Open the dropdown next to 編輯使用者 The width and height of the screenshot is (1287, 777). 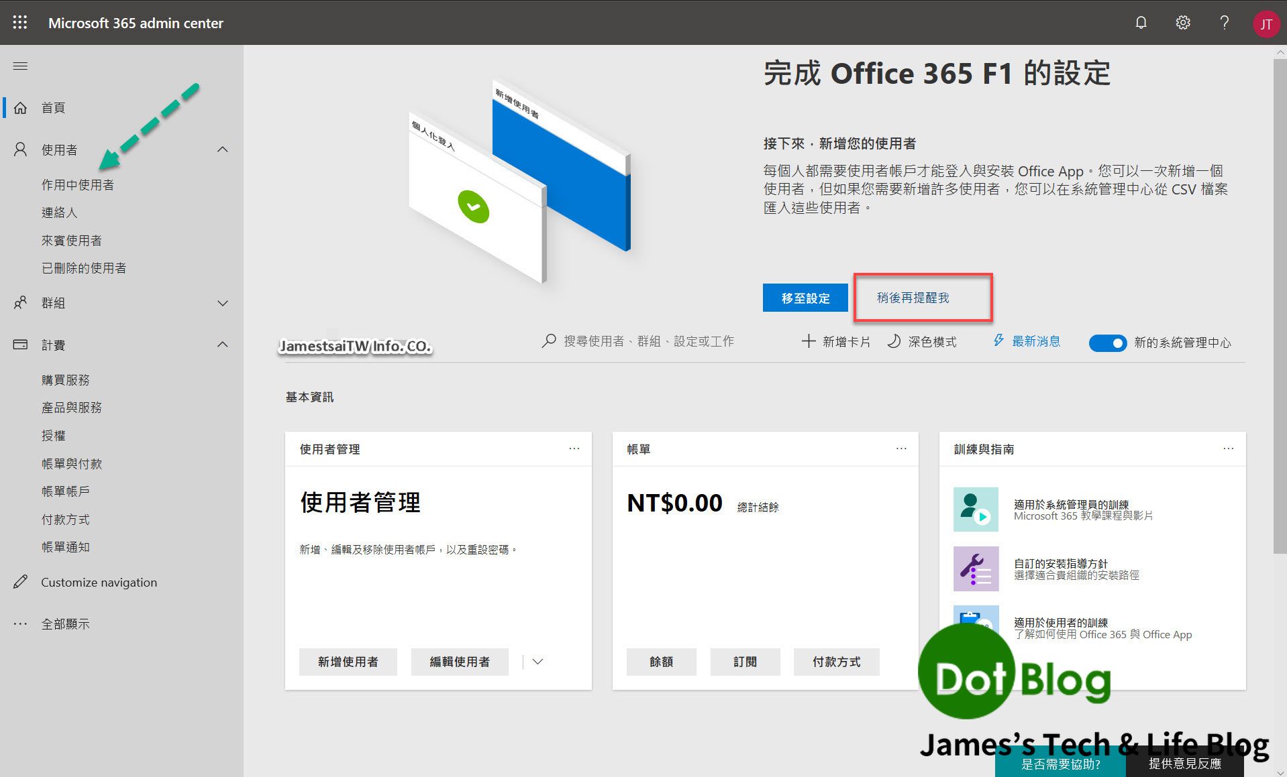[537, 662]
